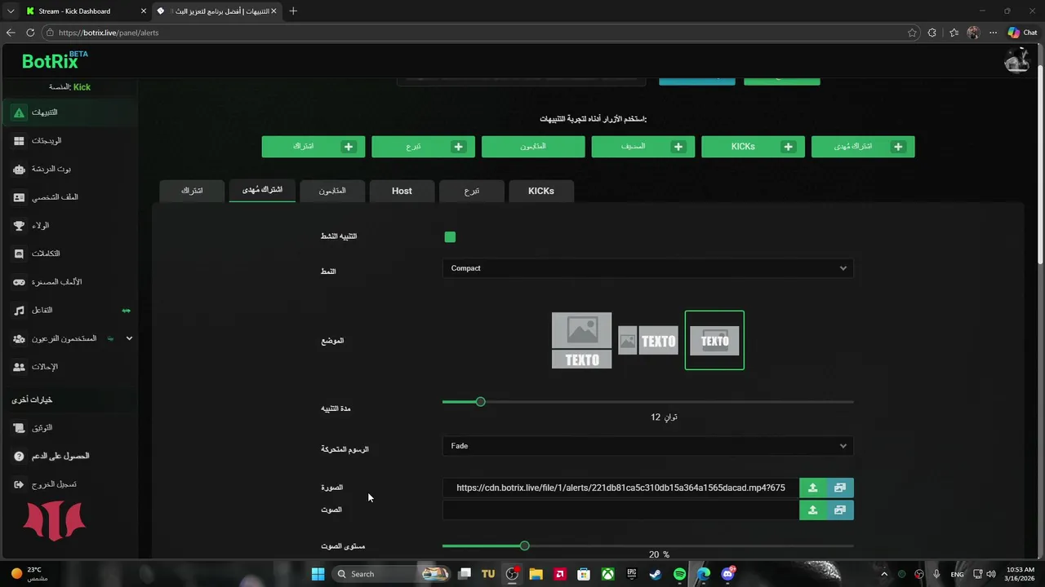Switch to the KICKs alert tab

tap(541, 191)
